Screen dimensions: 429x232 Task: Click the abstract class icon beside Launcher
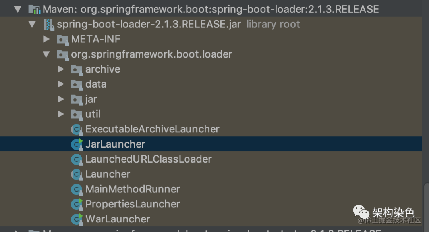pos(76,174)
